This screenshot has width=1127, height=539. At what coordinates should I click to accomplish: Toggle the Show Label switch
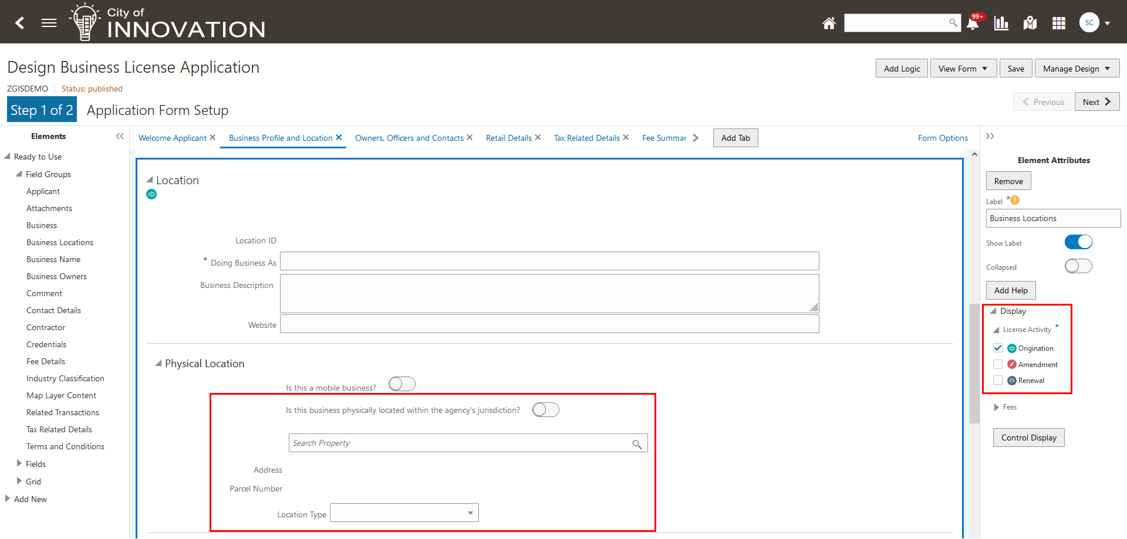(1078, 242)
